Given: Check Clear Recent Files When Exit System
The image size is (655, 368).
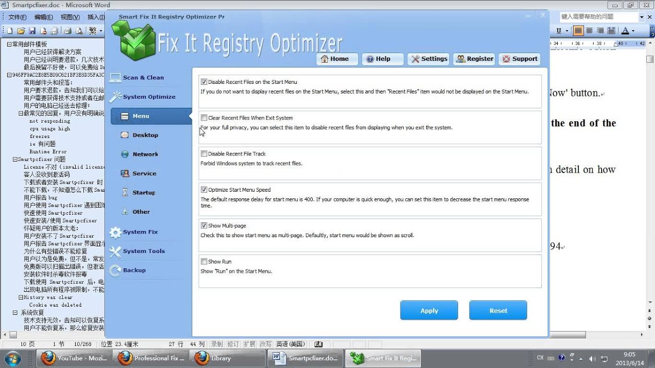Looking at the screenshot, I should click(x=204, y=118).
